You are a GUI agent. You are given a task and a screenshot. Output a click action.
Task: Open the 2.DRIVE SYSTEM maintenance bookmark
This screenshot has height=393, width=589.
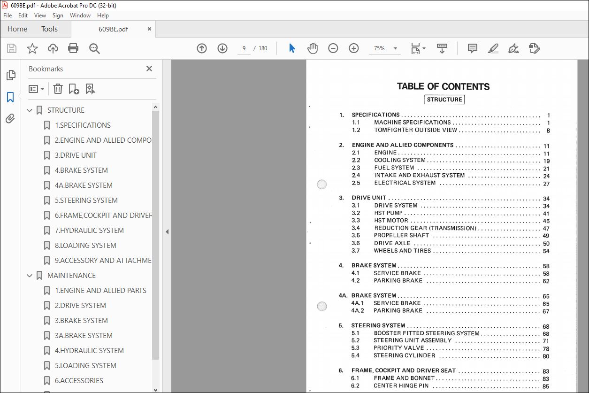(80, 306)
